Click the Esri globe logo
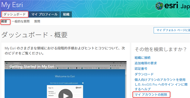The width and height of the screenshot is (190, 98). pos(160,6)
